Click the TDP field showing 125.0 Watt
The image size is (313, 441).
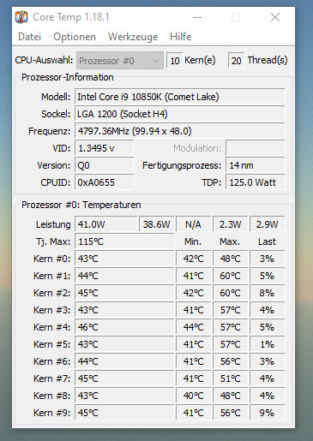coord(256,182)
